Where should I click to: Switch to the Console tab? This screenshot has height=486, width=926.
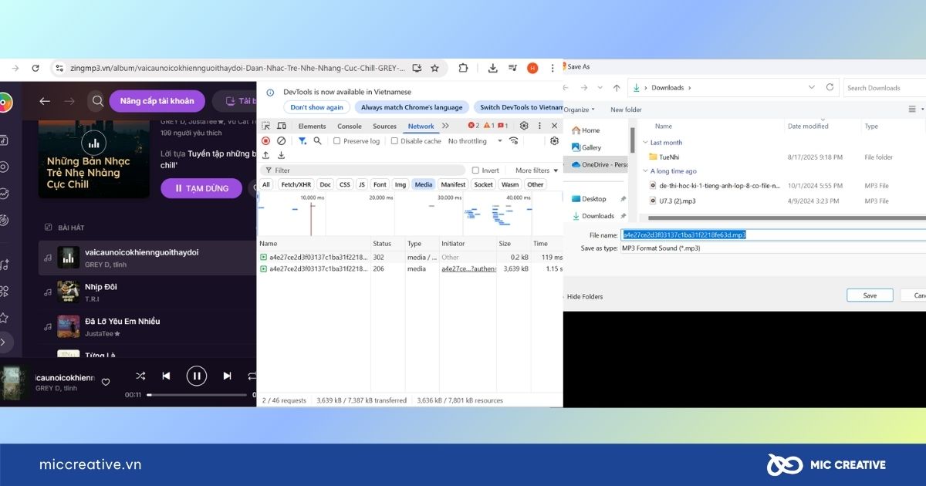350,126
